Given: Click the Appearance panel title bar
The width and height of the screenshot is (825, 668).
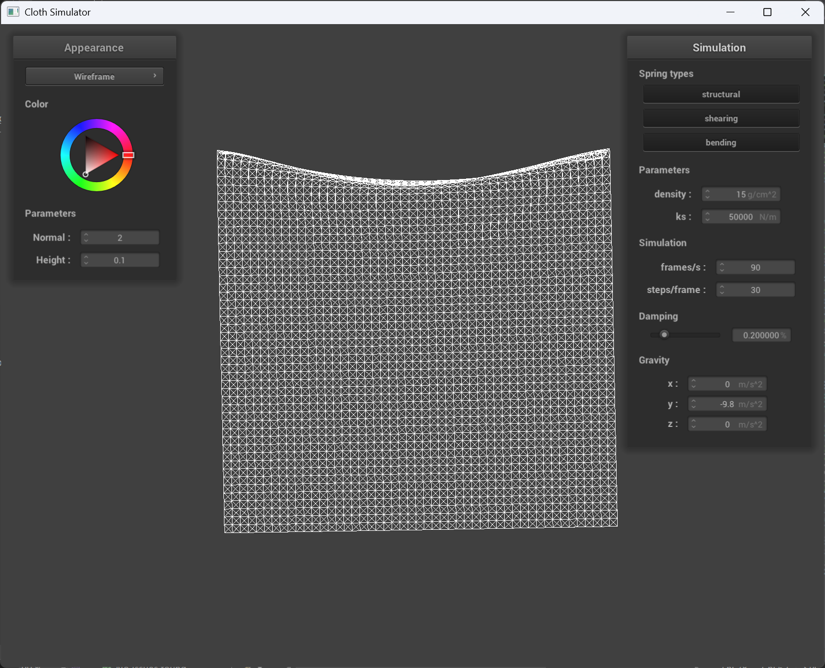Looking at the screenshot, I should 94,48.
